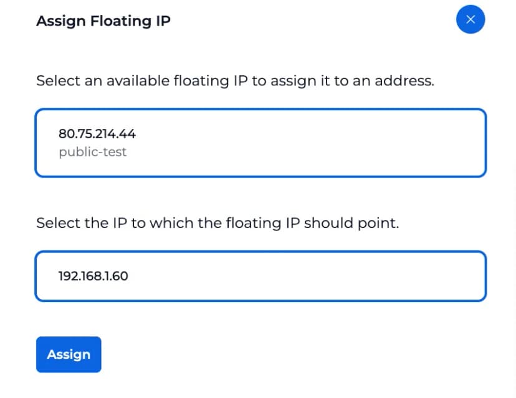Close the Assign Floating IP dialog

click(x=471, y=20)
